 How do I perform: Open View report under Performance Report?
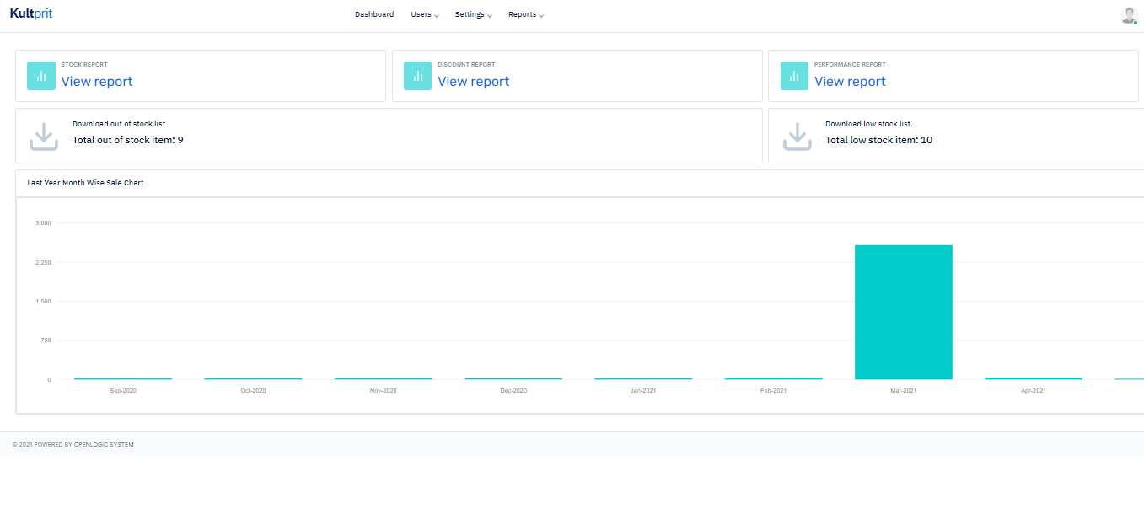tap(850, 82)
